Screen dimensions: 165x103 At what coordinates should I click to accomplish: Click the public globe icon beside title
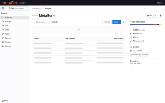click(x=54, y=16)
